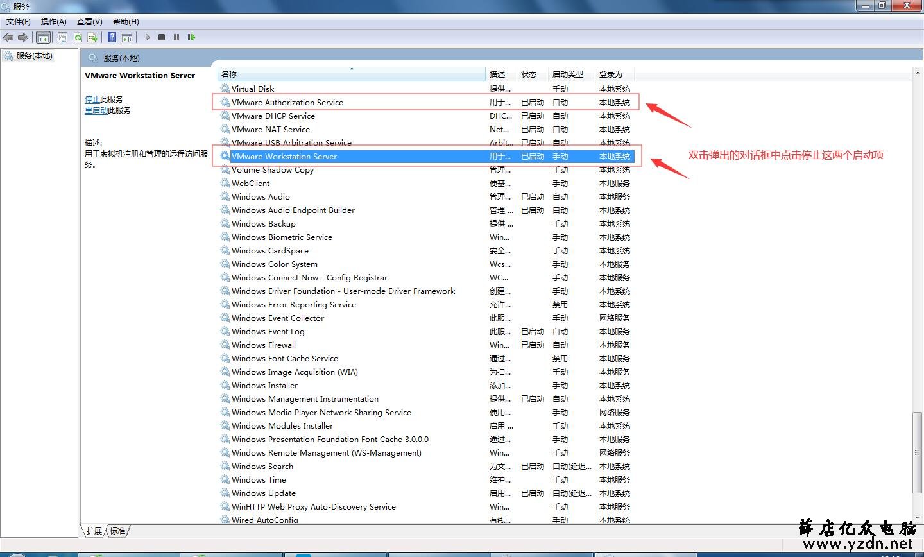The width and height of the screenshot is (924, 557).
Task: Sort by the 描述 column header
Action: point(501,74)
